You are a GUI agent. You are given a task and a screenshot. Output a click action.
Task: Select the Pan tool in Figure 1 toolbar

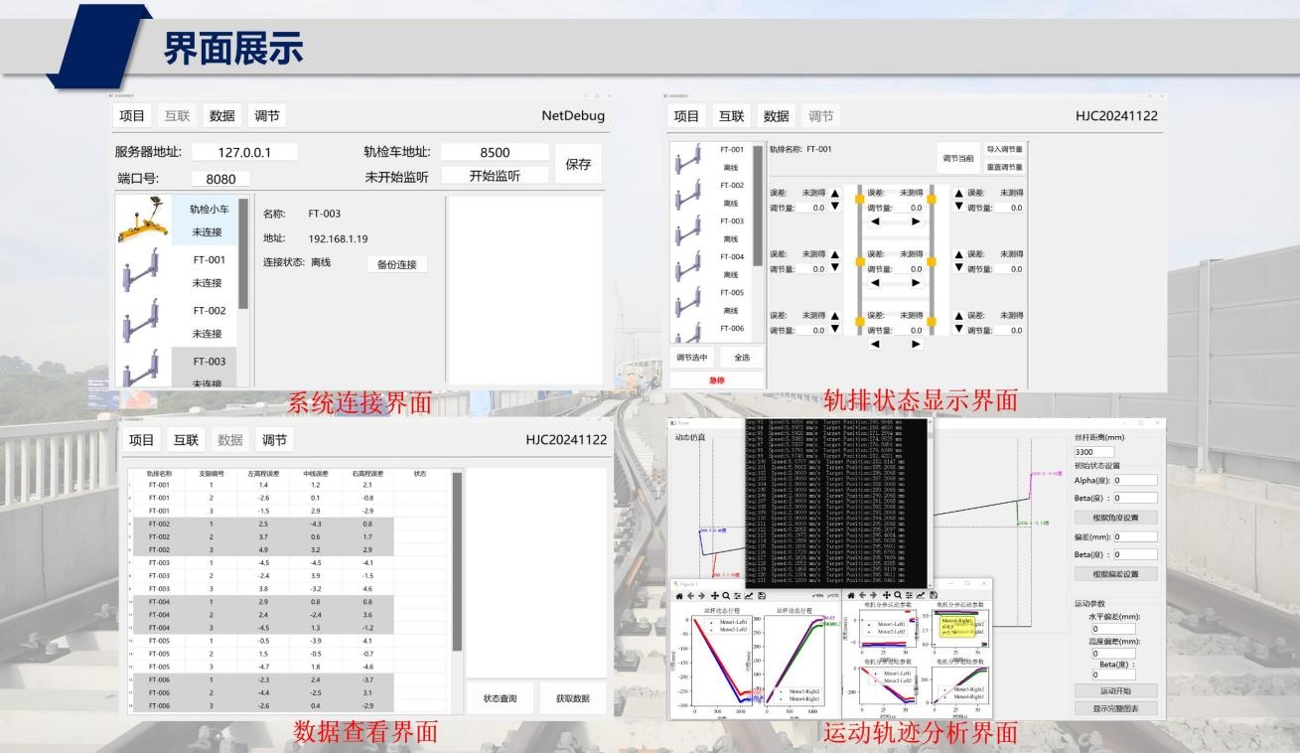pos(715,596)
